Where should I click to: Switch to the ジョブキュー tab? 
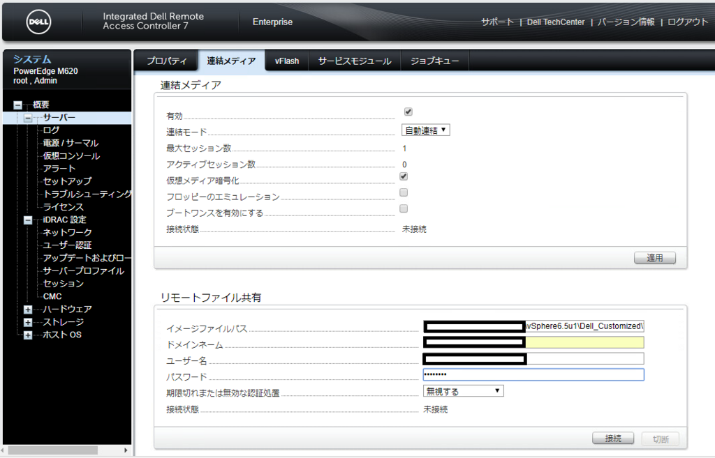434,61
